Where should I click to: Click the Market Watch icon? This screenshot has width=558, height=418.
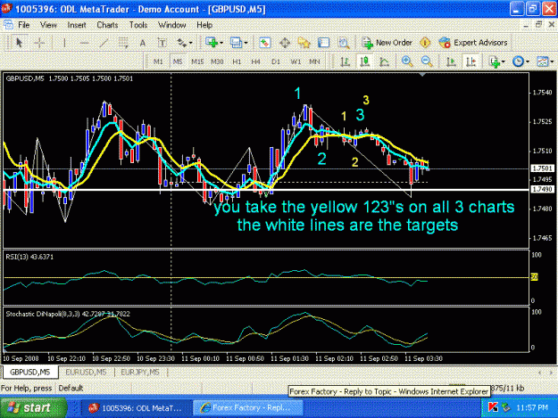(264, 43)
